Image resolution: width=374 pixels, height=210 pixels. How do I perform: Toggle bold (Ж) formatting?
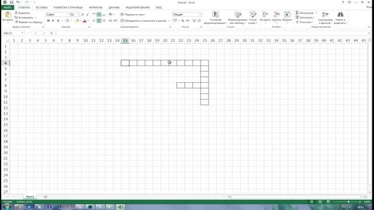[x=49, y=21]
